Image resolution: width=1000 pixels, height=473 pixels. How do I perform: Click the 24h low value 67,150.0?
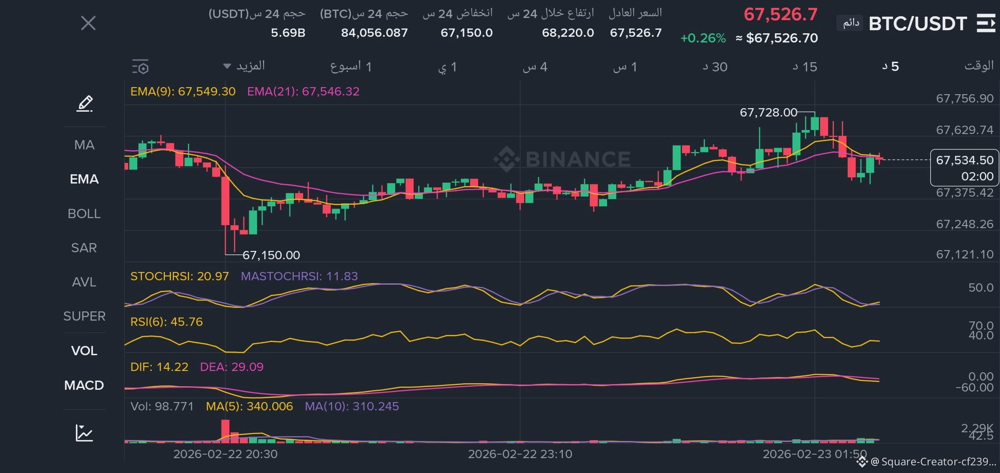point(467,33)
